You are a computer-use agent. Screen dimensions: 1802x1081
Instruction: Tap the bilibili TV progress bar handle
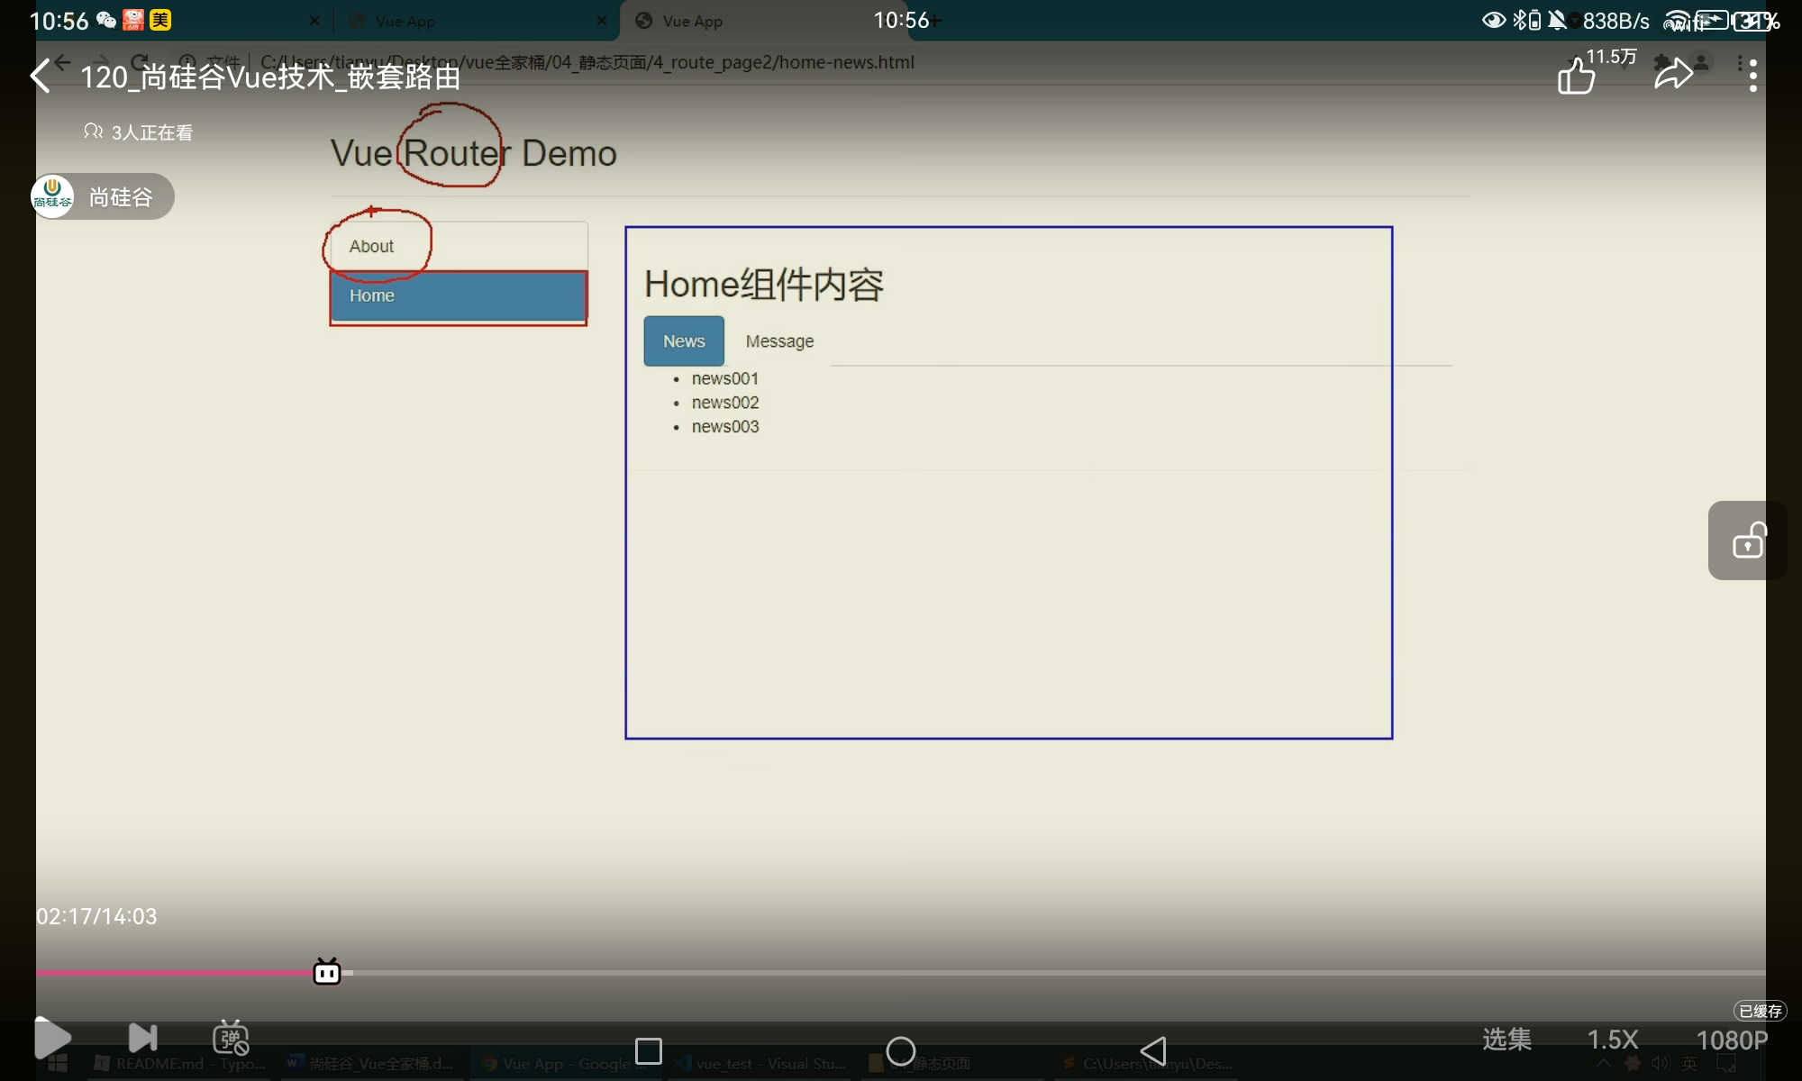coord(326,972)
